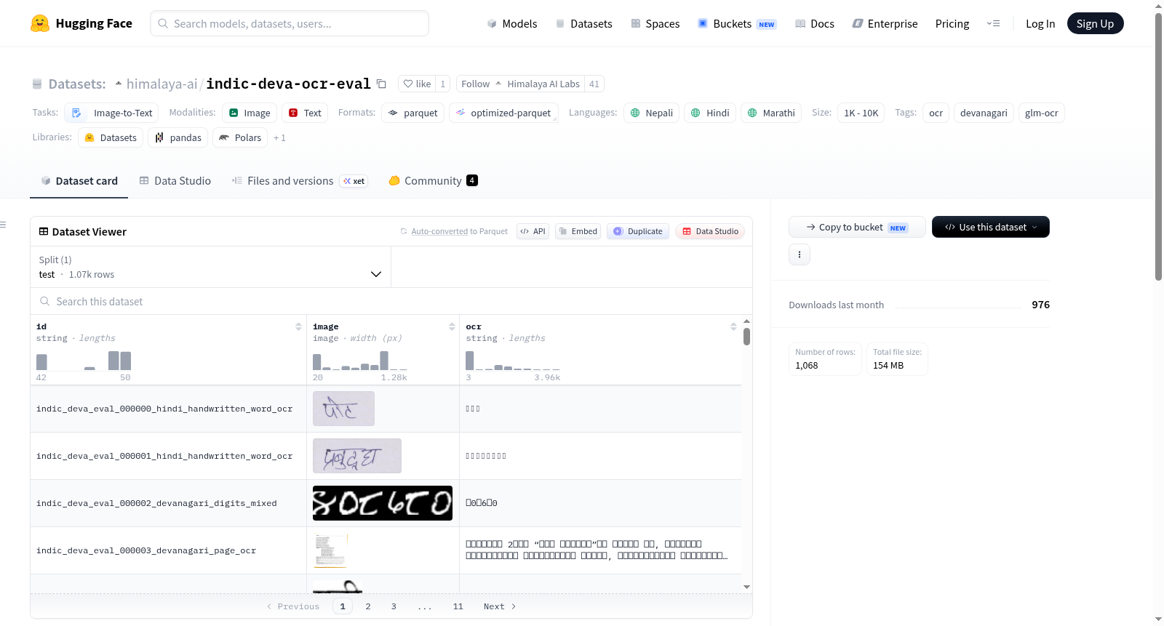This screenshot has width=1164, height=626.
Task: Click the Sign Up button
Action: point(1095,23)
